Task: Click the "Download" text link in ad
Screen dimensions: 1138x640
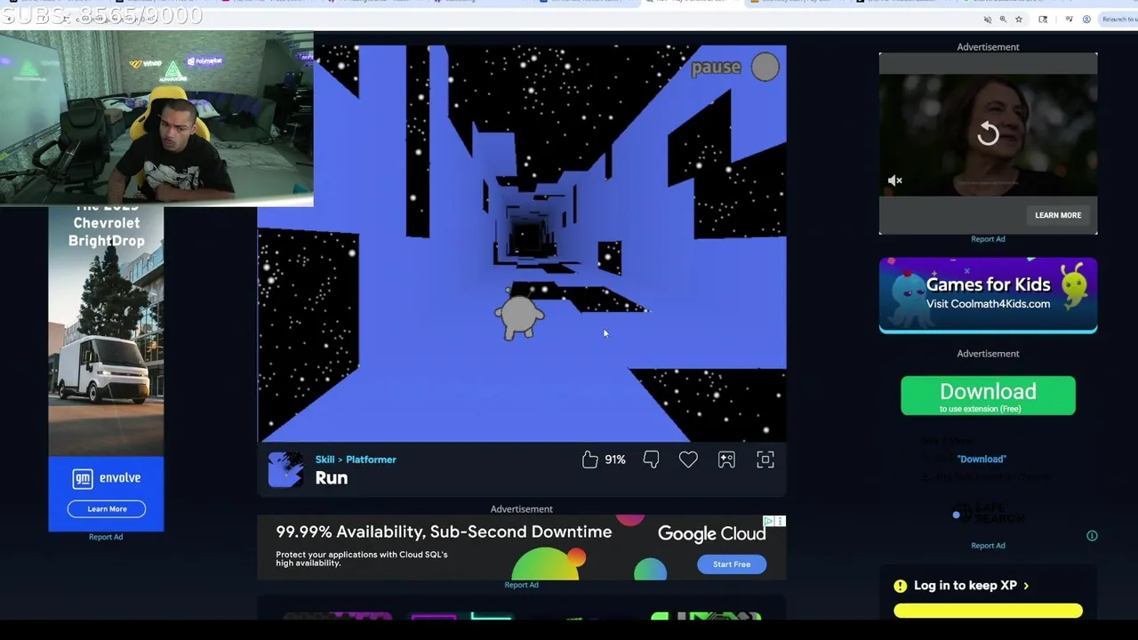Action: 982,459
